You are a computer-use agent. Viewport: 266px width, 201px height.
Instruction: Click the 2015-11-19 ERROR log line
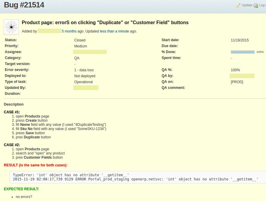136,179
